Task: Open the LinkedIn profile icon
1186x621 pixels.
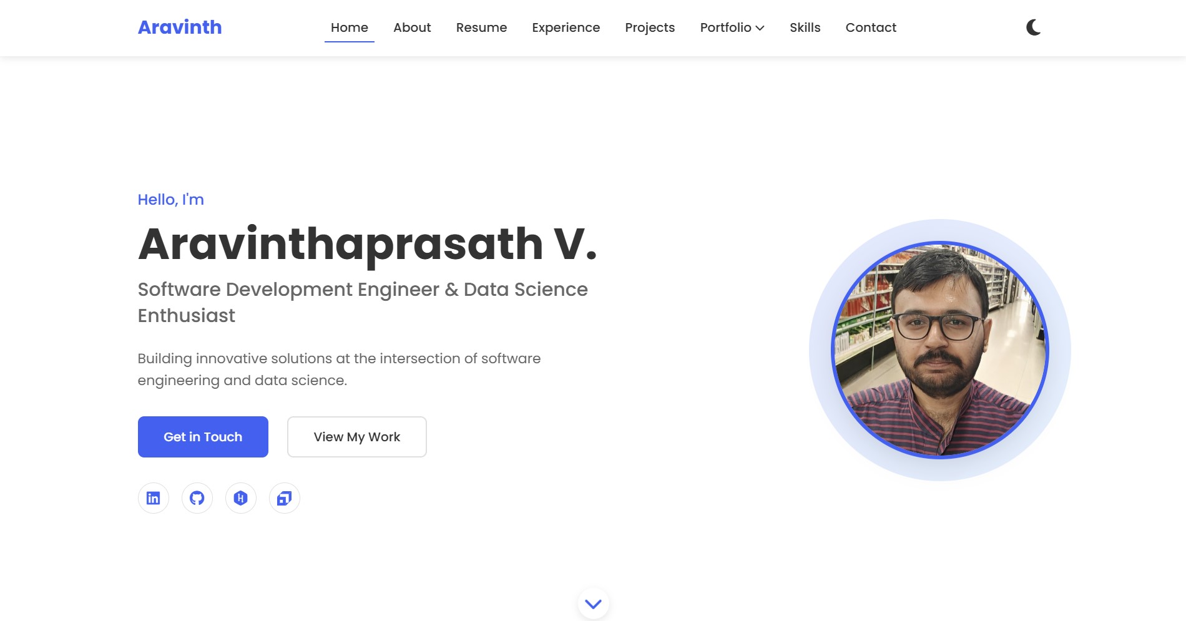Action: [153, 498]
